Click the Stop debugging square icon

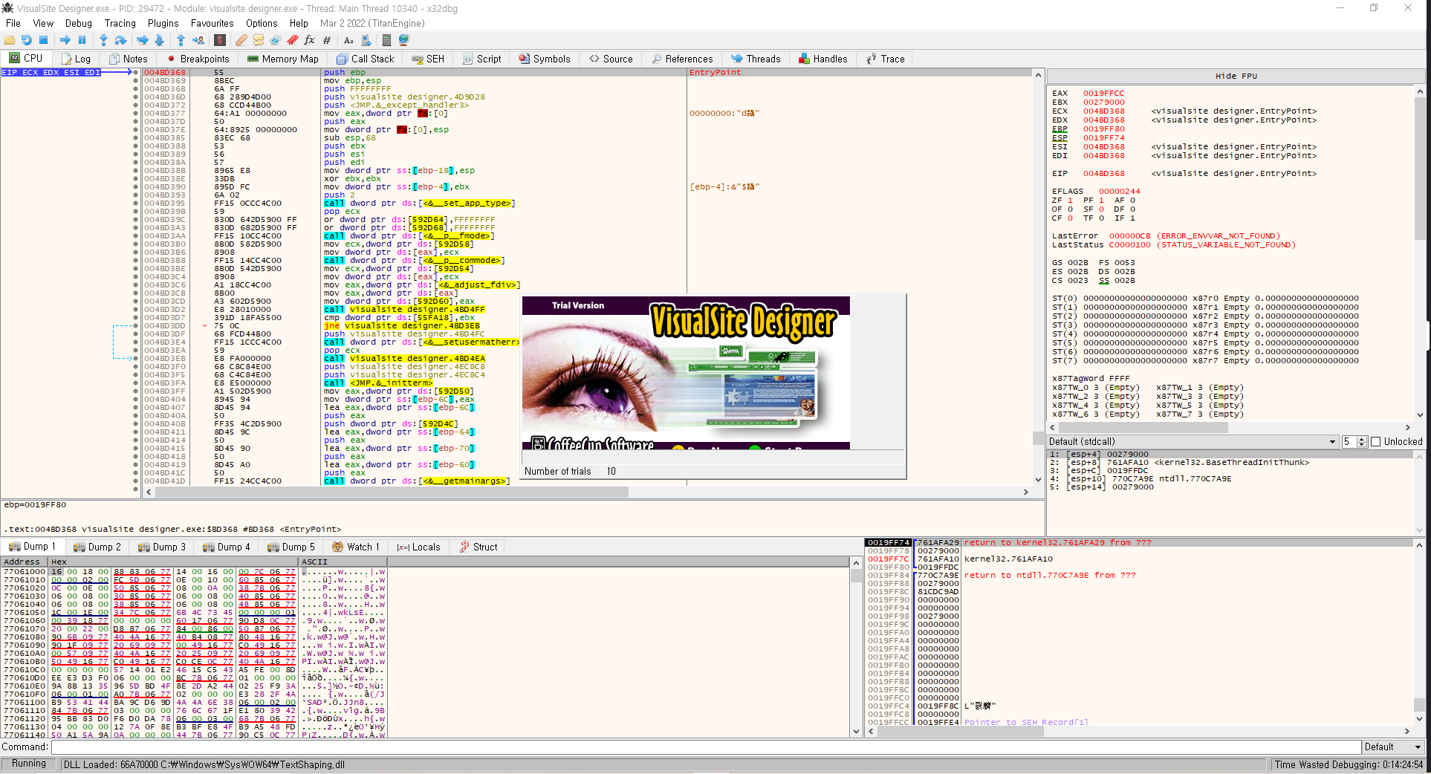click(43, 40)
